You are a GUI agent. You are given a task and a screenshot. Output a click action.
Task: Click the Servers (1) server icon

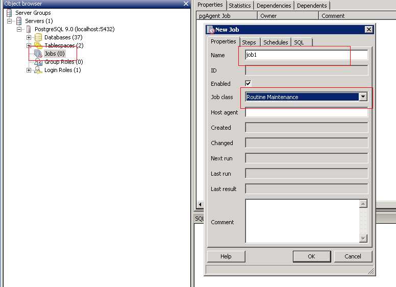coord(19,21)
